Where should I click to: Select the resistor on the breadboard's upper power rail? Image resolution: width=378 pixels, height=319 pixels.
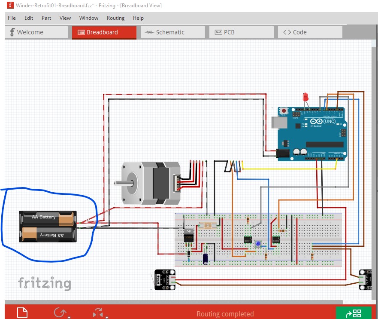click(x=248, y=220)
